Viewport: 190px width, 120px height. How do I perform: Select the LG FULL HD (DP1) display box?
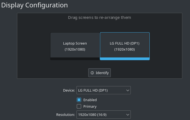pyautogui.click(x=125, y=38)
